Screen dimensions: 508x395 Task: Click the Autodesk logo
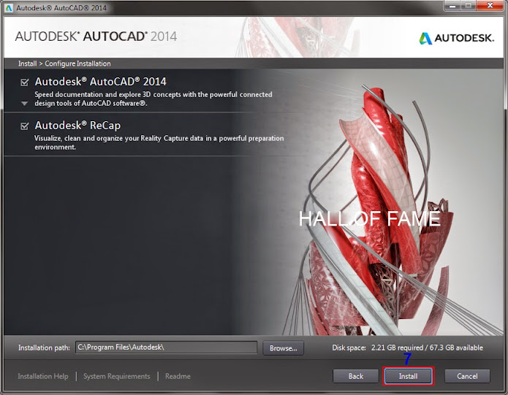457,38
